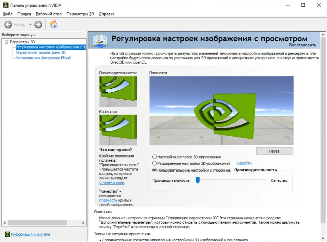Screen dimensions: 327x242
Task: Click the main pane scroll-down arrow
Action: click(323, 238)
